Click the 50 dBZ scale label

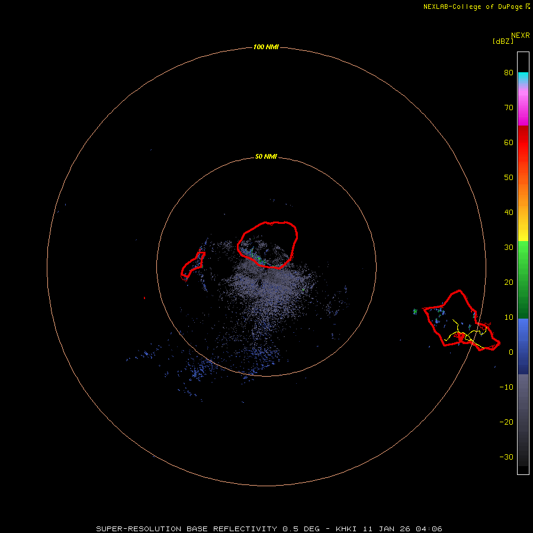tap(509, 178)
